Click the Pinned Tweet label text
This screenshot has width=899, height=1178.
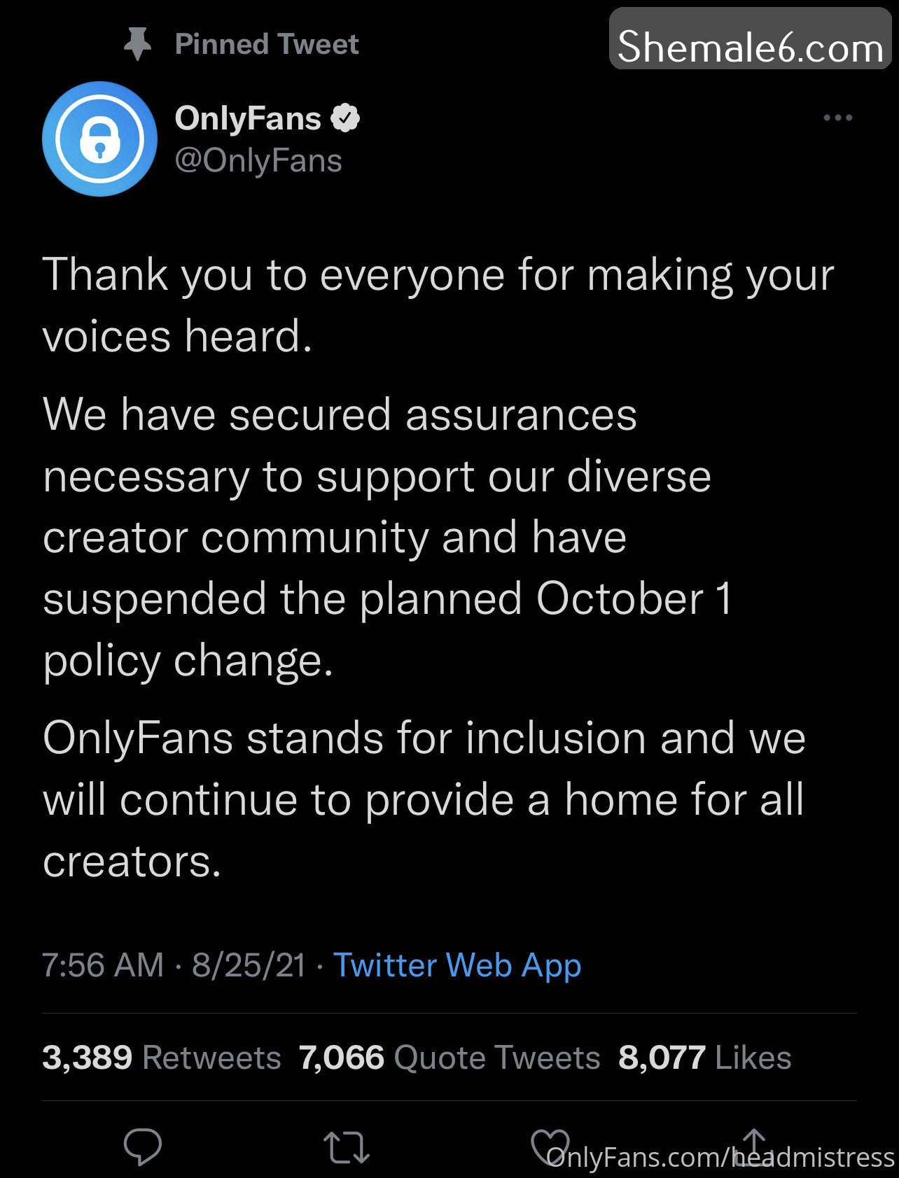tap(267, 44)
